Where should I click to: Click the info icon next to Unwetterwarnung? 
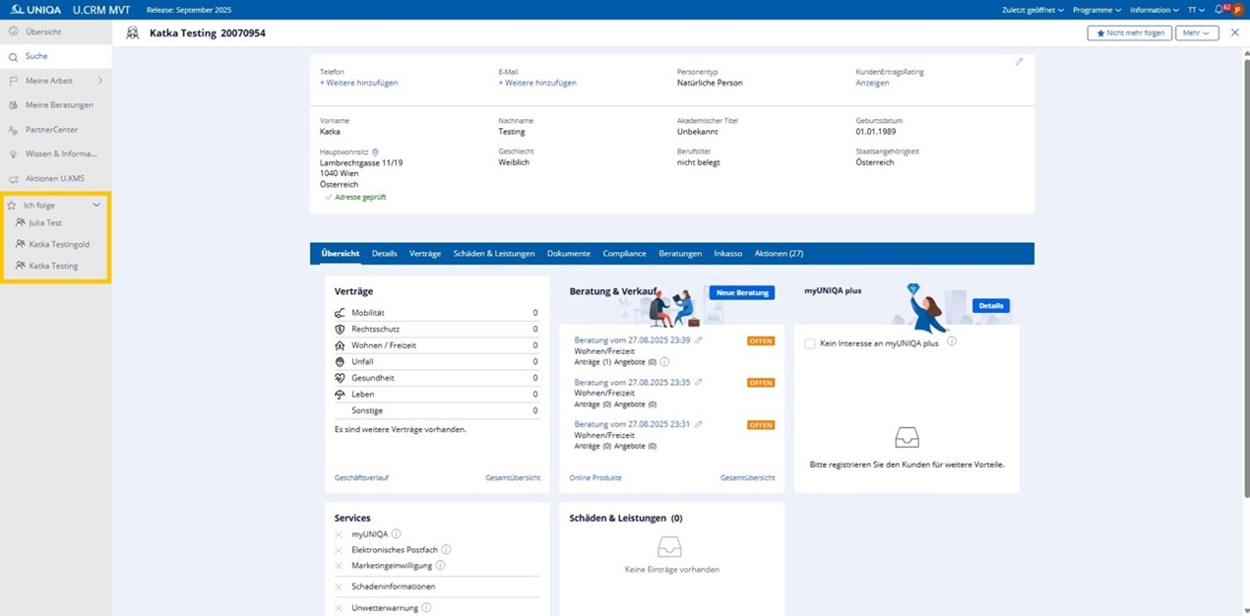(426, 608)
